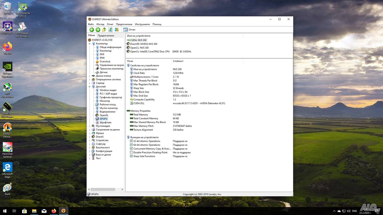The width and height of the screenshot is (383, 215).
Task: Open Task View on the taskbar
Action: [x=14, y=211]
